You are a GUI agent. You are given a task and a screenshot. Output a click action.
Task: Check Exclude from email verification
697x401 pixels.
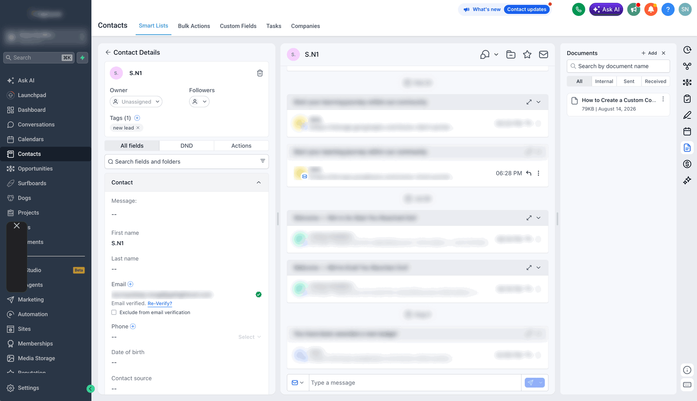114,312
